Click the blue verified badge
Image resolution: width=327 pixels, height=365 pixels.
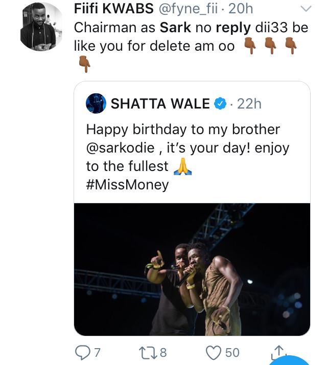point(220,103)
